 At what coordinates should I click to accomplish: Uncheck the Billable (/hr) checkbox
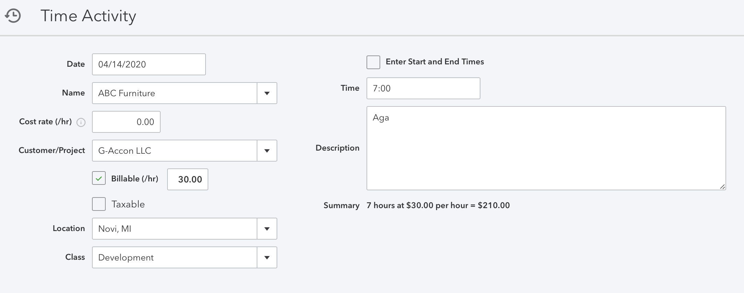99,178
